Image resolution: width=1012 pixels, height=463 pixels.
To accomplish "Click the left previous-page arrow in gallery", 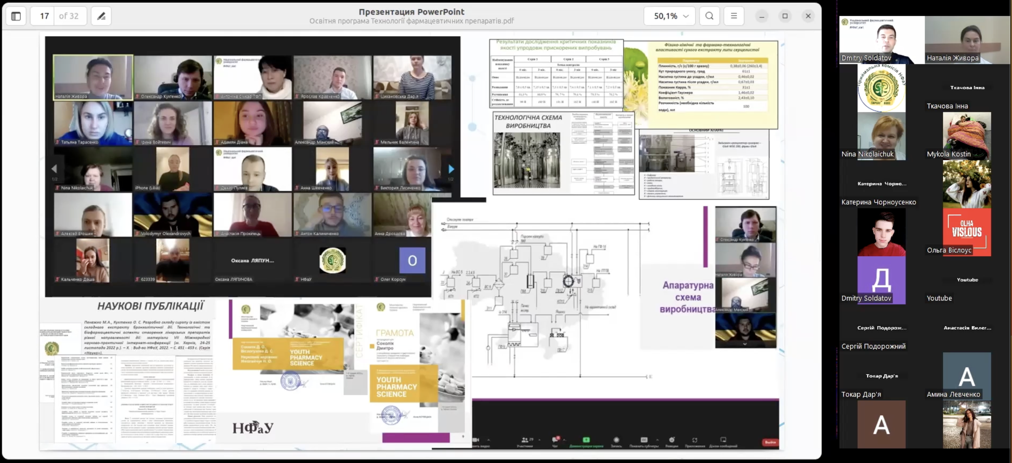I will [54, 169].
